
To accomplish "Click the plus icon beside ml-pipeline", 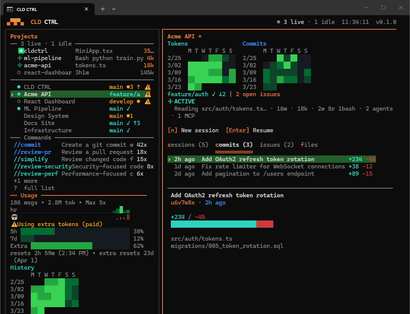I will 20,58.
